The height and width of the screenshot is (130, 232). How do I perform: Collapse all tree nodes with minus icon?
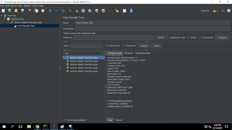pyautogui.click(x=57, y=11)
